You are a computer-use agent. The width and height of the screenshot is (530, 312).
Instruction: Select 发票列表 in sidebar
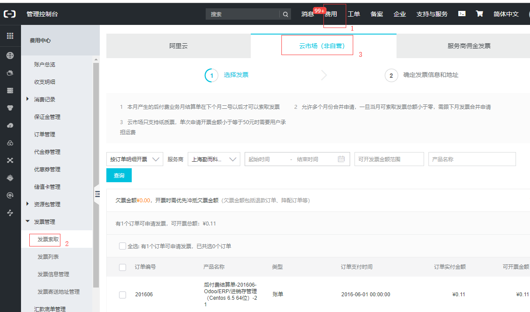(x=48, y=257)
